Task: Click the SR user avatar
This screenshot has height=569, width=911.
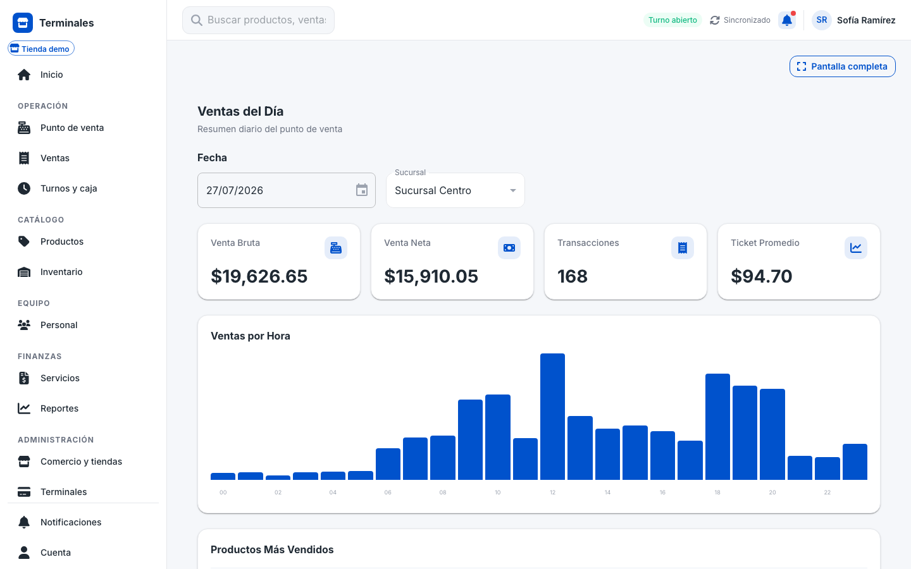Action: pos(822,20)
